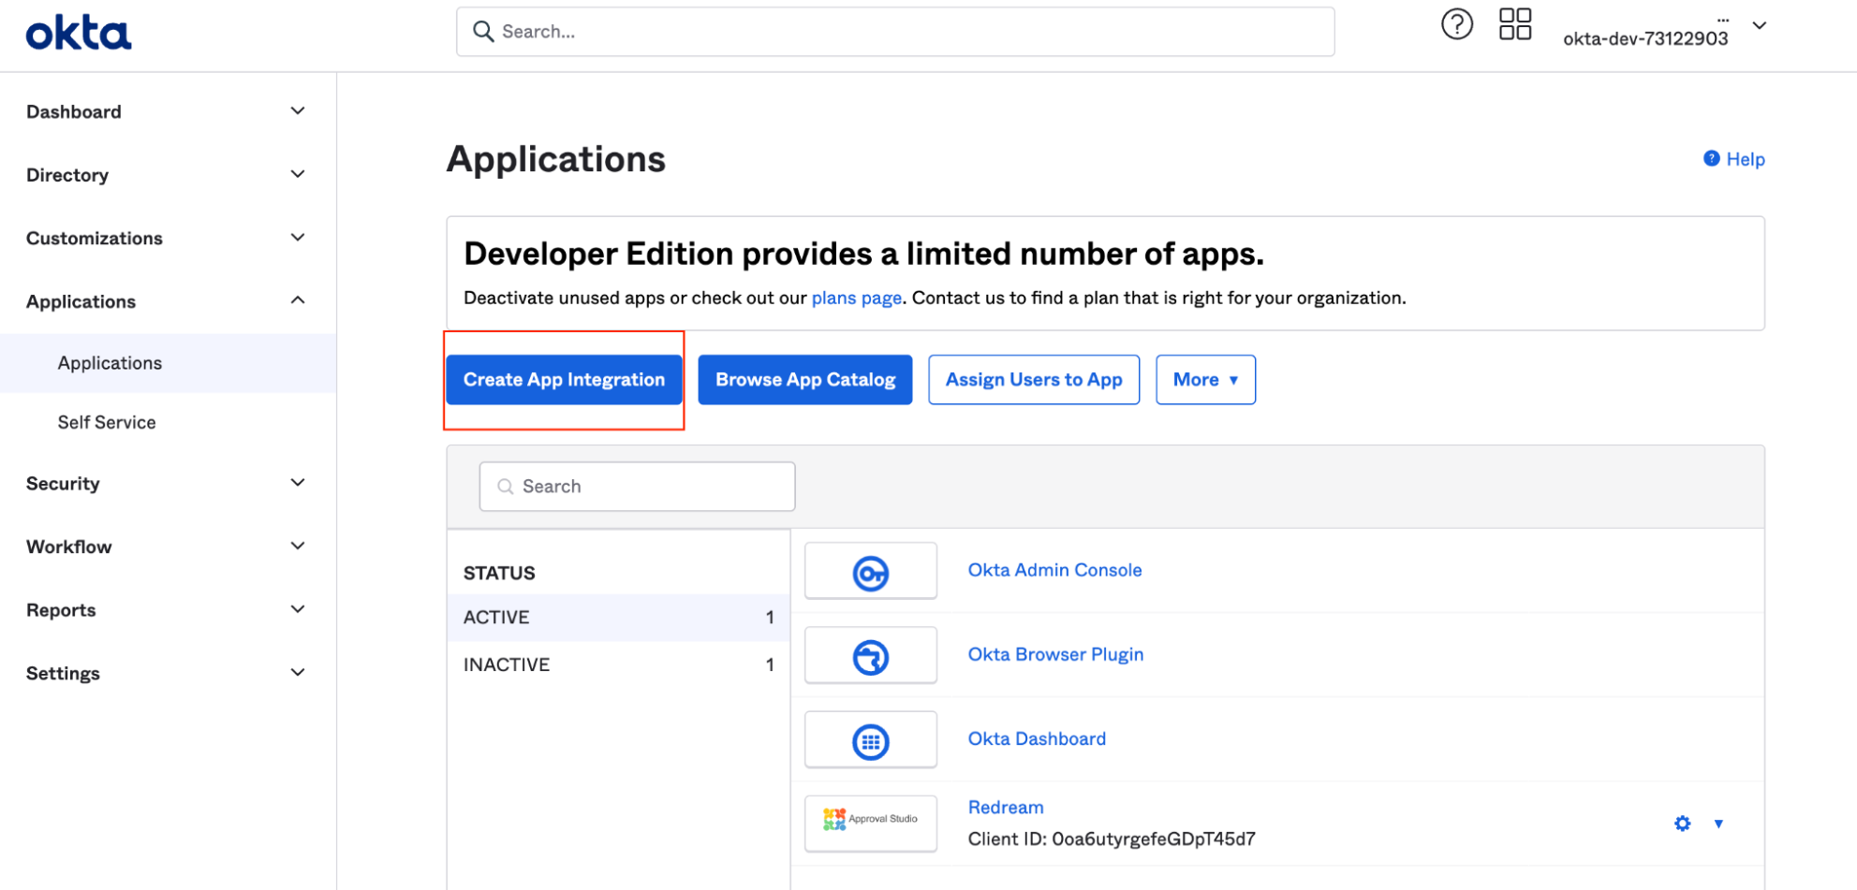
Task: Open the Okta Browser Plugin link
Action: pyautogui.click(x=1055, y=654)
